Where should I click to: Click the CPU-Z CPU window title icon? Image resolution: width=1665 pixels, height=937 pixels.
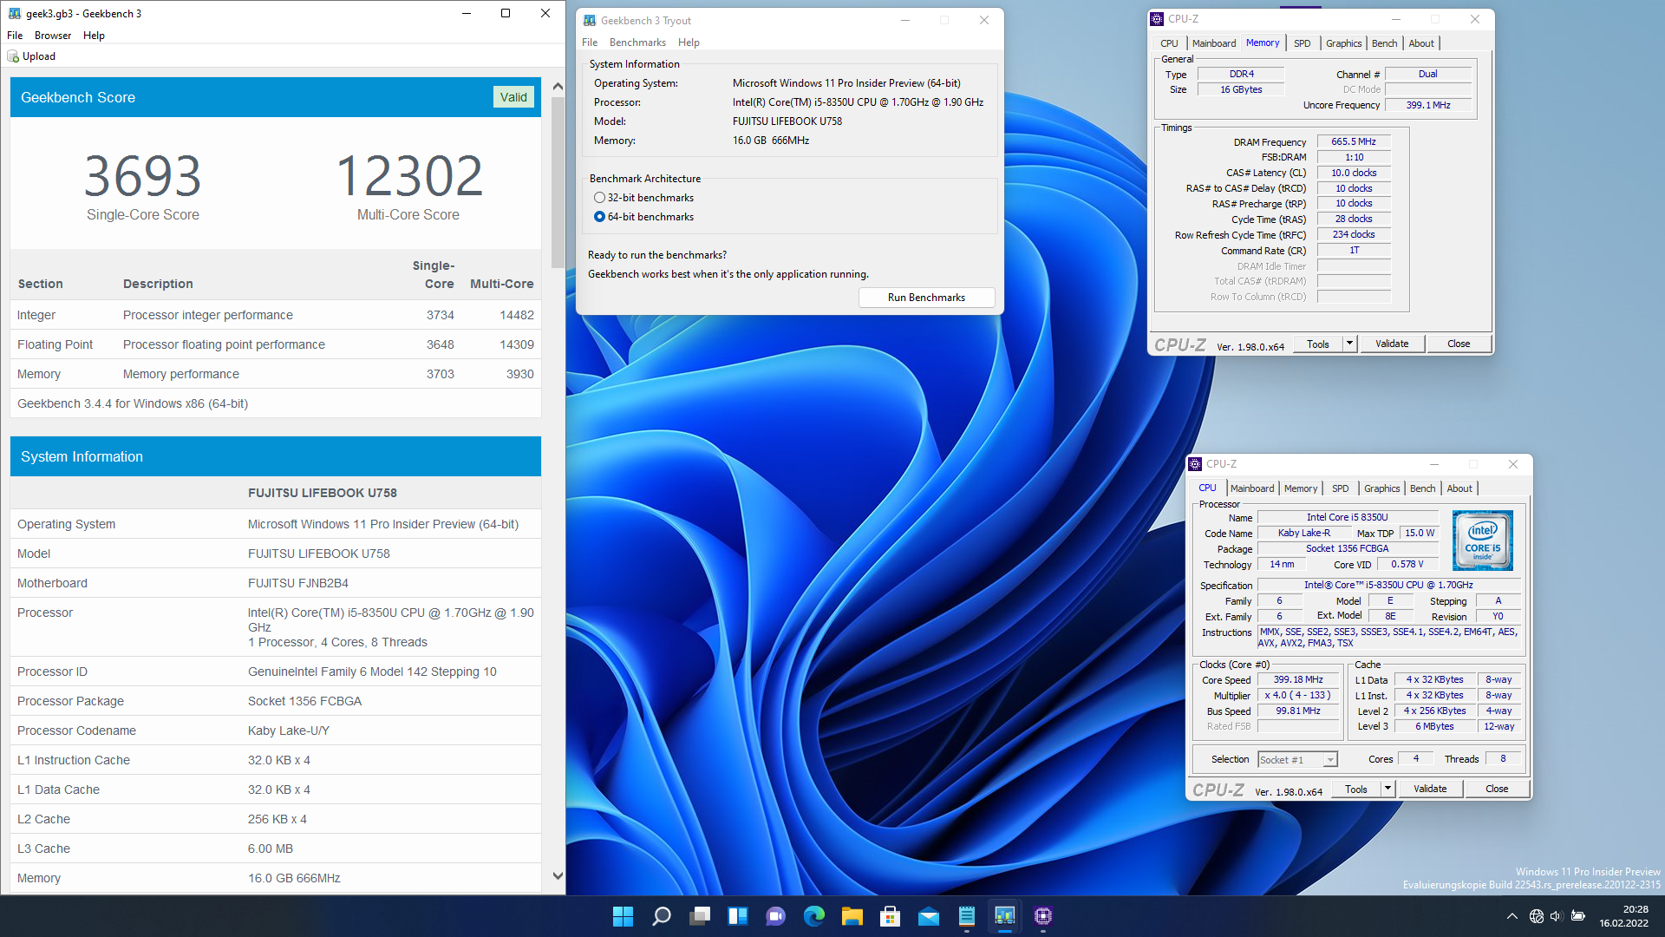click(x=1195, y=464)
